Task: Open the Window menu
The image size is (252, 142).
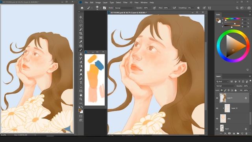Action: pyautogui.click(x=144, y=3)
